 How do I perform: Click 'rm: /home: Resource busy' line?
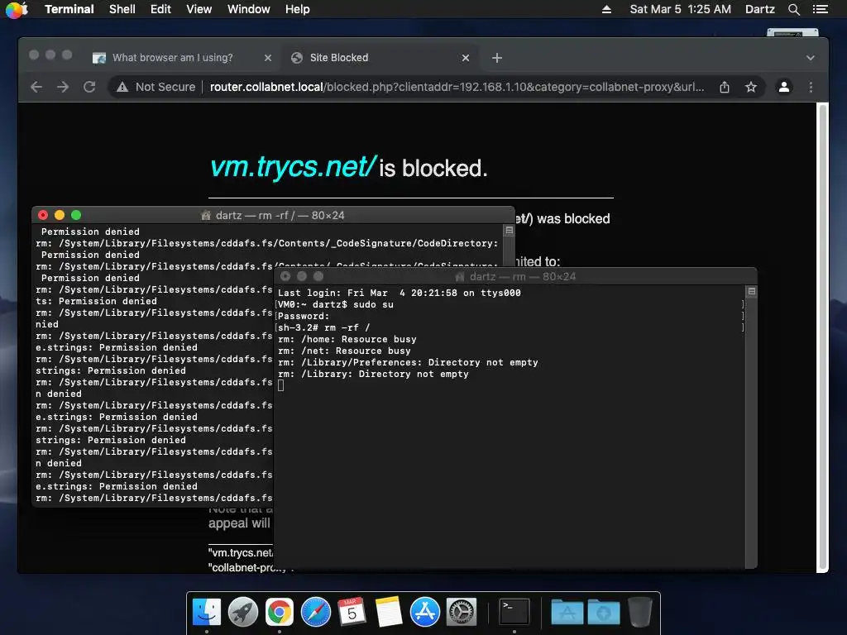[347, 339]
